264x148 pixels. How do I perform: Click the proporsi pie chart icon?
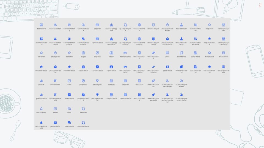83,81
